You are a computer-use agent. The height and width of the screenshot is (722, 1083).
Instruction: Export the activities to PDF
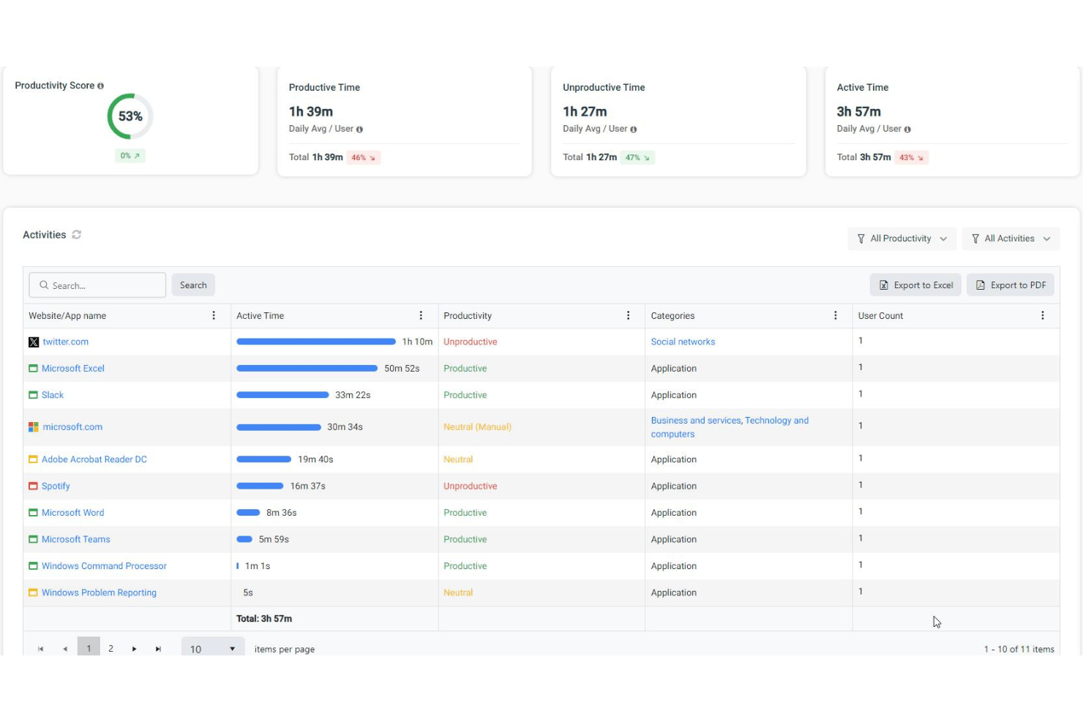click(1011, 285)
